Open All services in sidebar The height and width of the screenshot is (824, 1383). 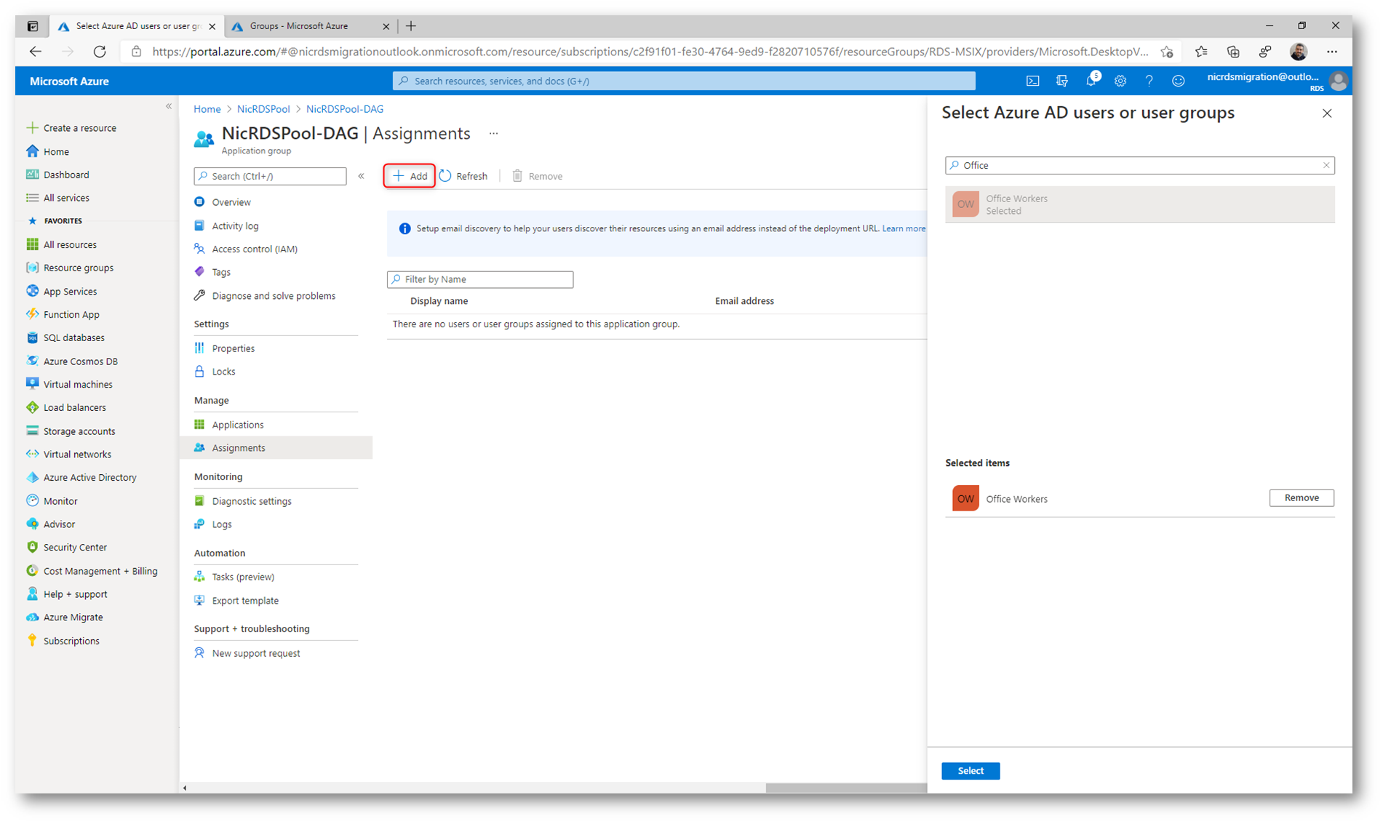pyautogui.click(x=66, y=198)
